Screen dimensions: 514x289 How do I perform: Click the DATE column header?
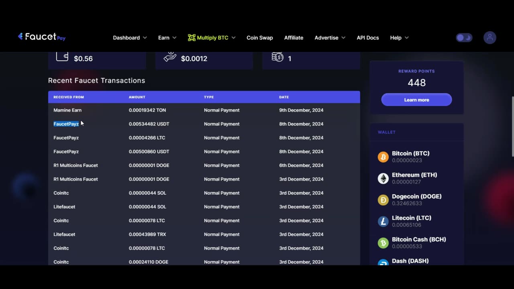284,97
